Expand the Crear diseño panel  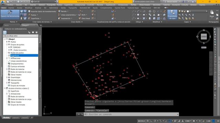tap(77, 22)
